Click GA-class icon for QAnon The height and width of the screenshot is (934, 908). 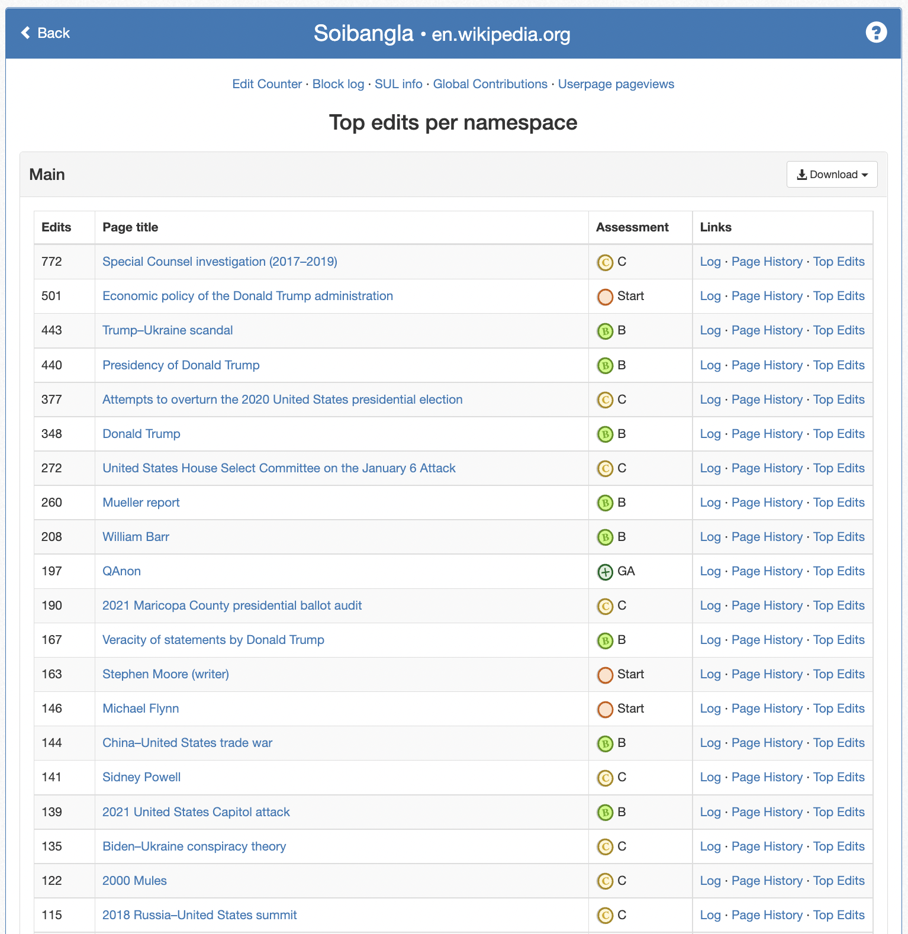click(605, 572)
